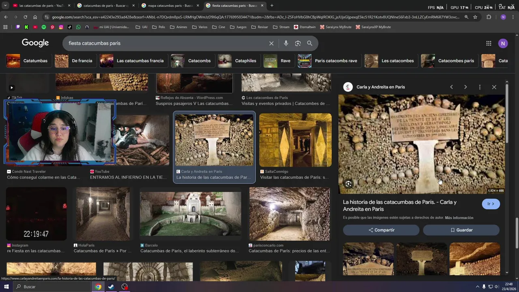Reload the current page
This screenshot has width=519, height=292.
25,17
